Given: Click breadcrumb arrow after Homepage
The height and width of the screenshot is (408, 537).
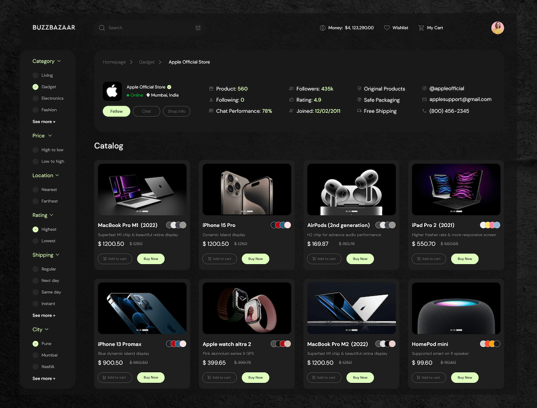Looking at the screenshot, I should (x=132, y=62).
